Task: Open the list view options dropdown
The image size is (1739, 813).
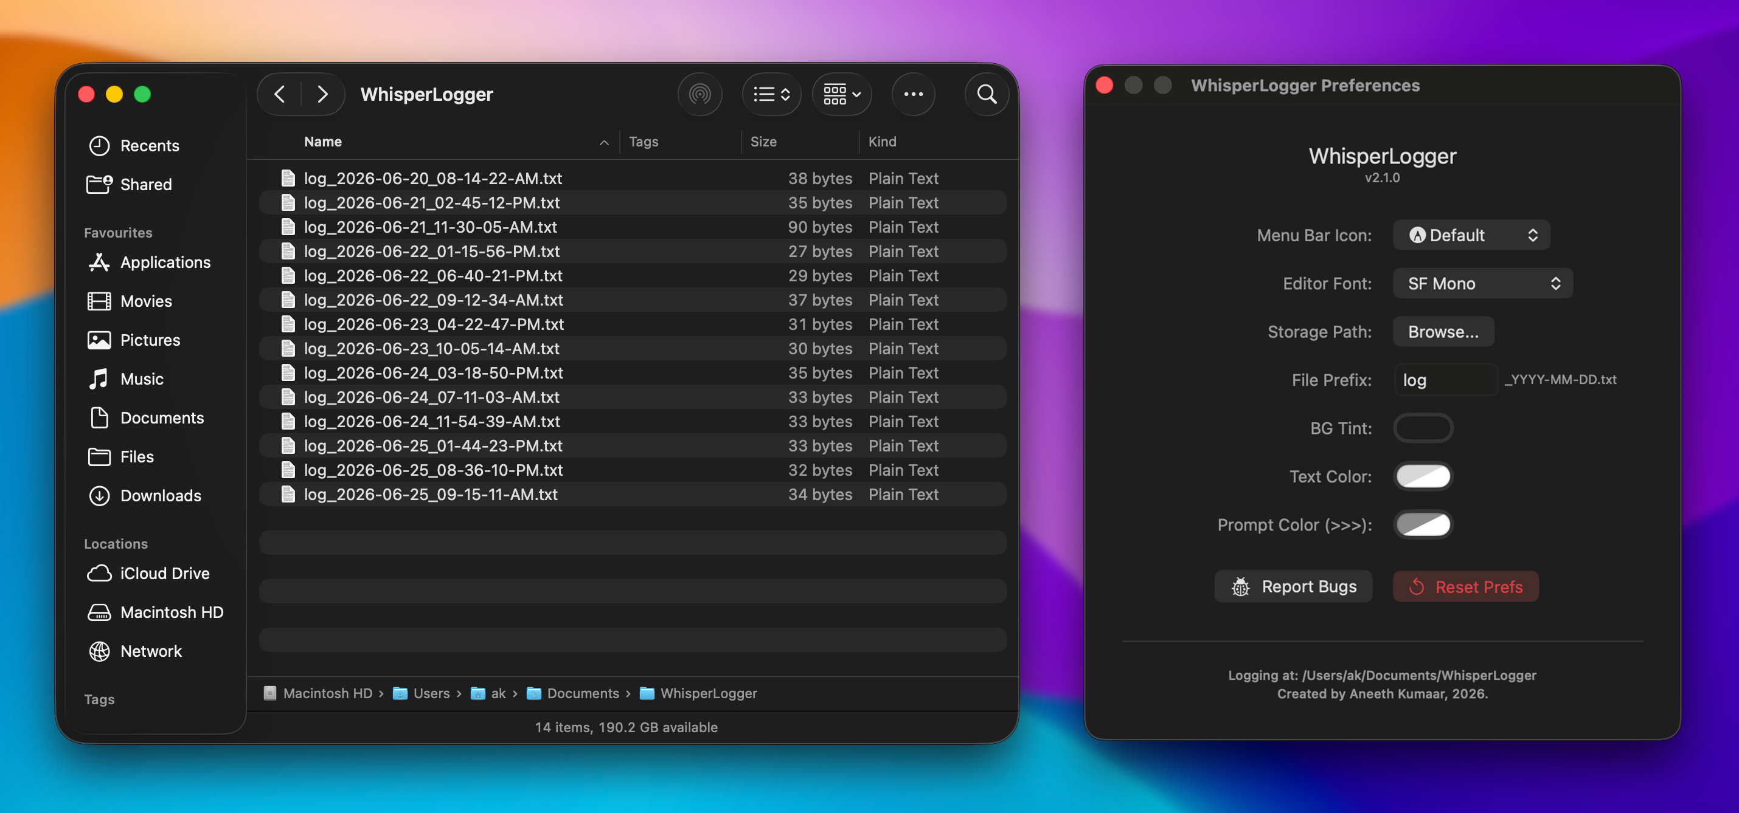Action: 772,94
